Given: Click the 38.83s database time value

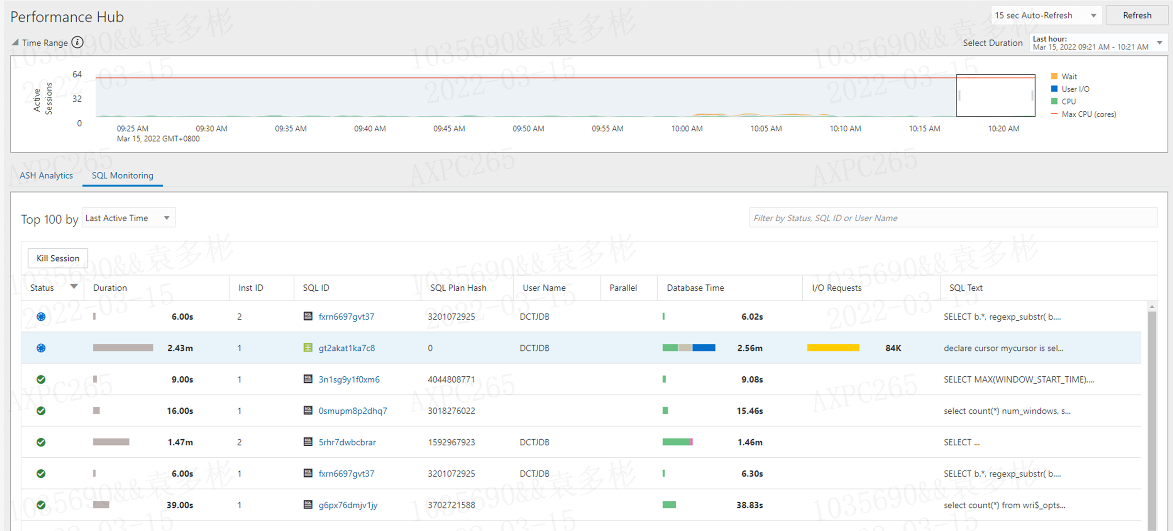Looking at the screenshot, I should pyautogui.click(x=750, y=505).
